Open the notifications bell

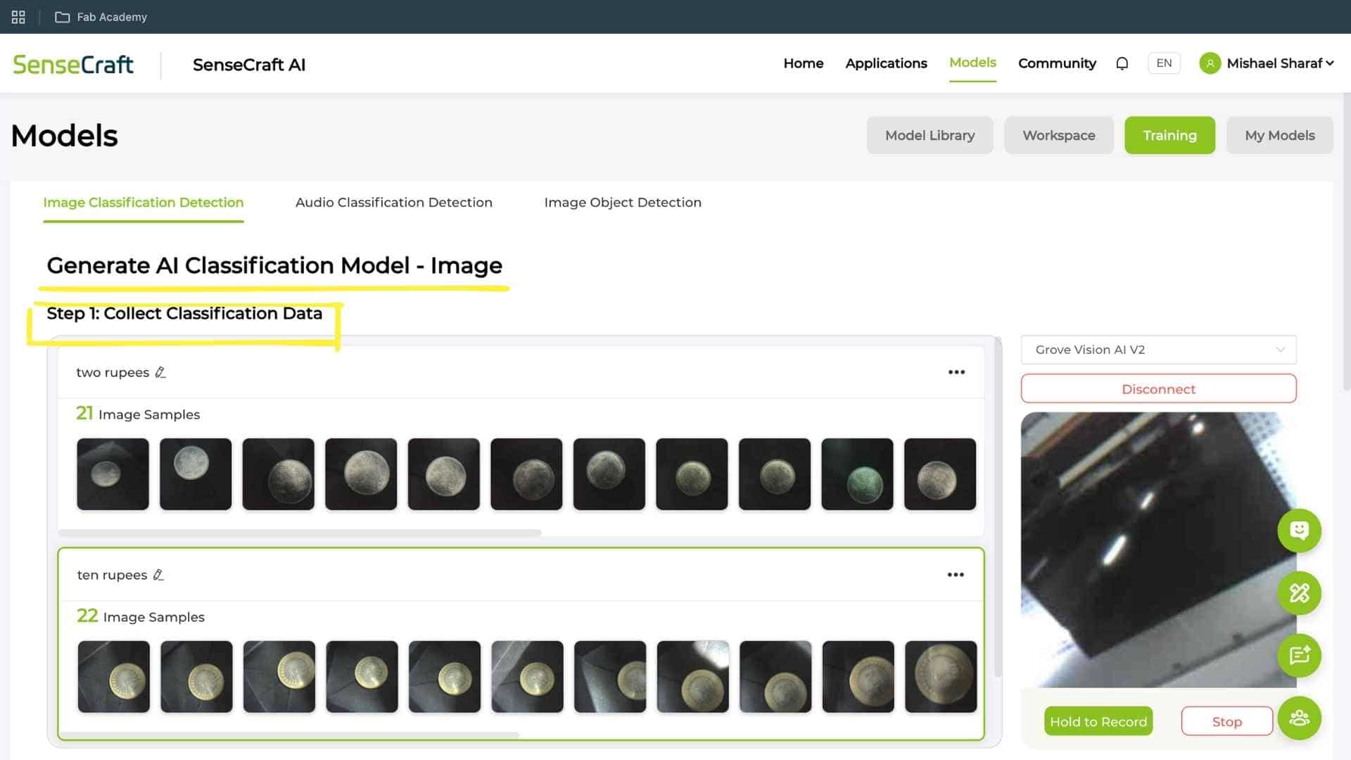[x=1122, y=63]
